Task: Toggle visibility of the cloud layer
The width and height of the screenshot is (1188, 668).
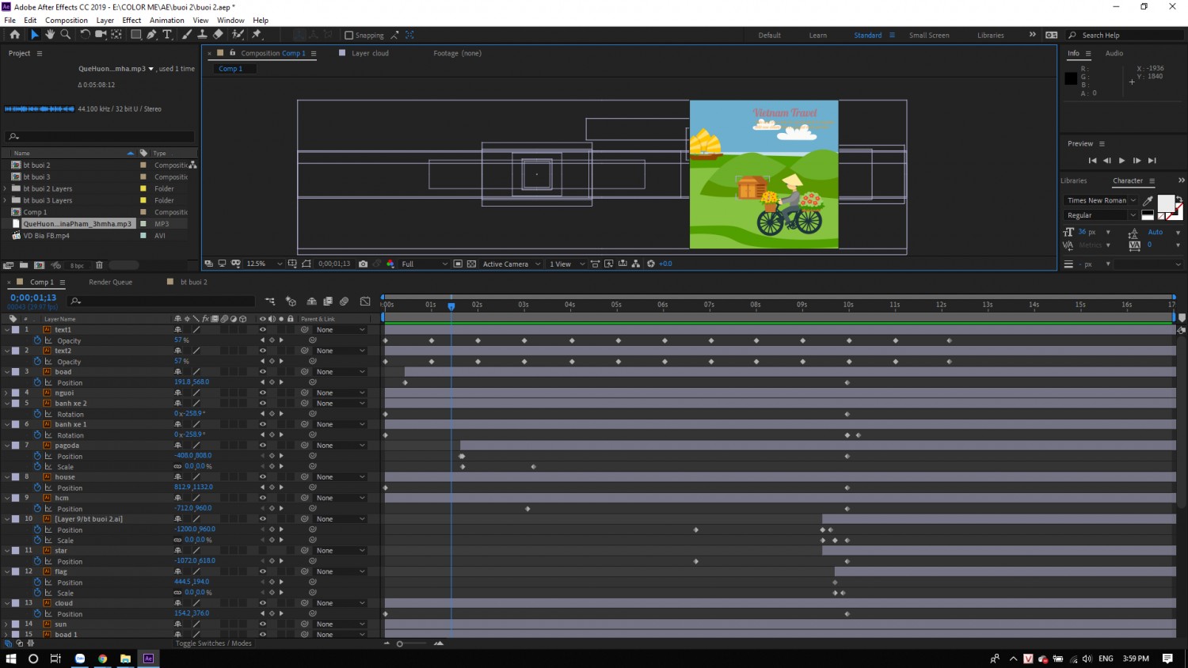Action: coord(263,603)
